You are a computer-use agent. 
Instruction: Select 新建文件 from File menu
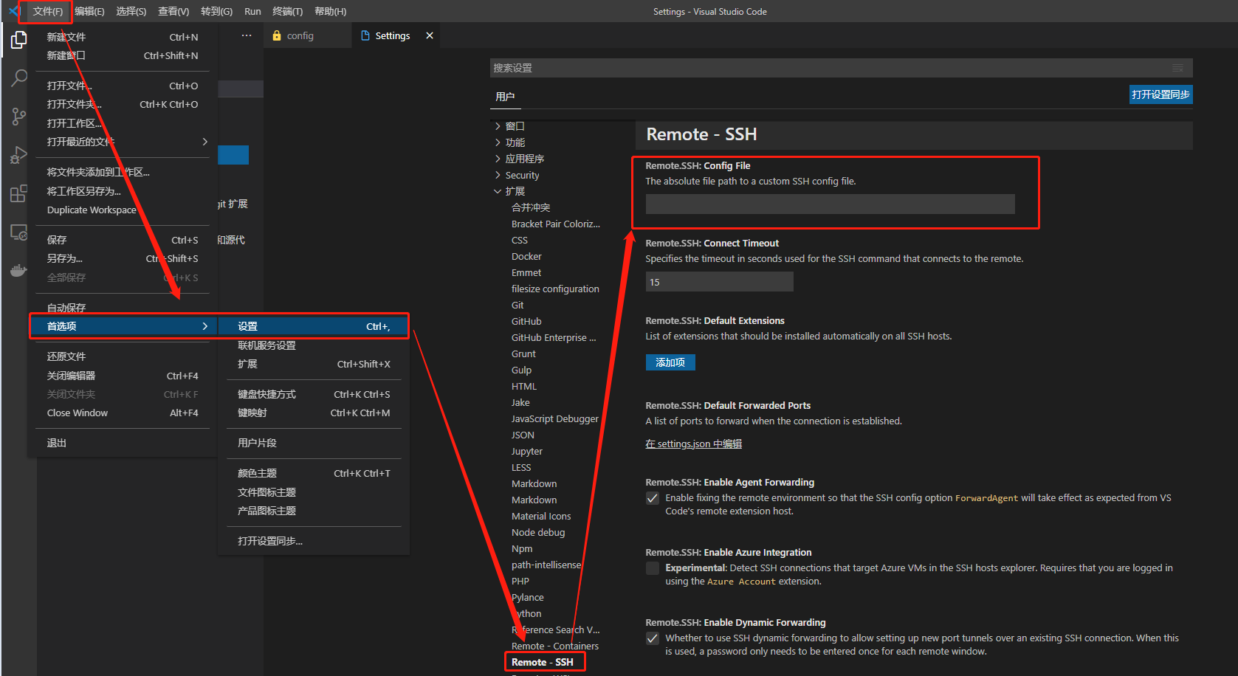[123, 37]
